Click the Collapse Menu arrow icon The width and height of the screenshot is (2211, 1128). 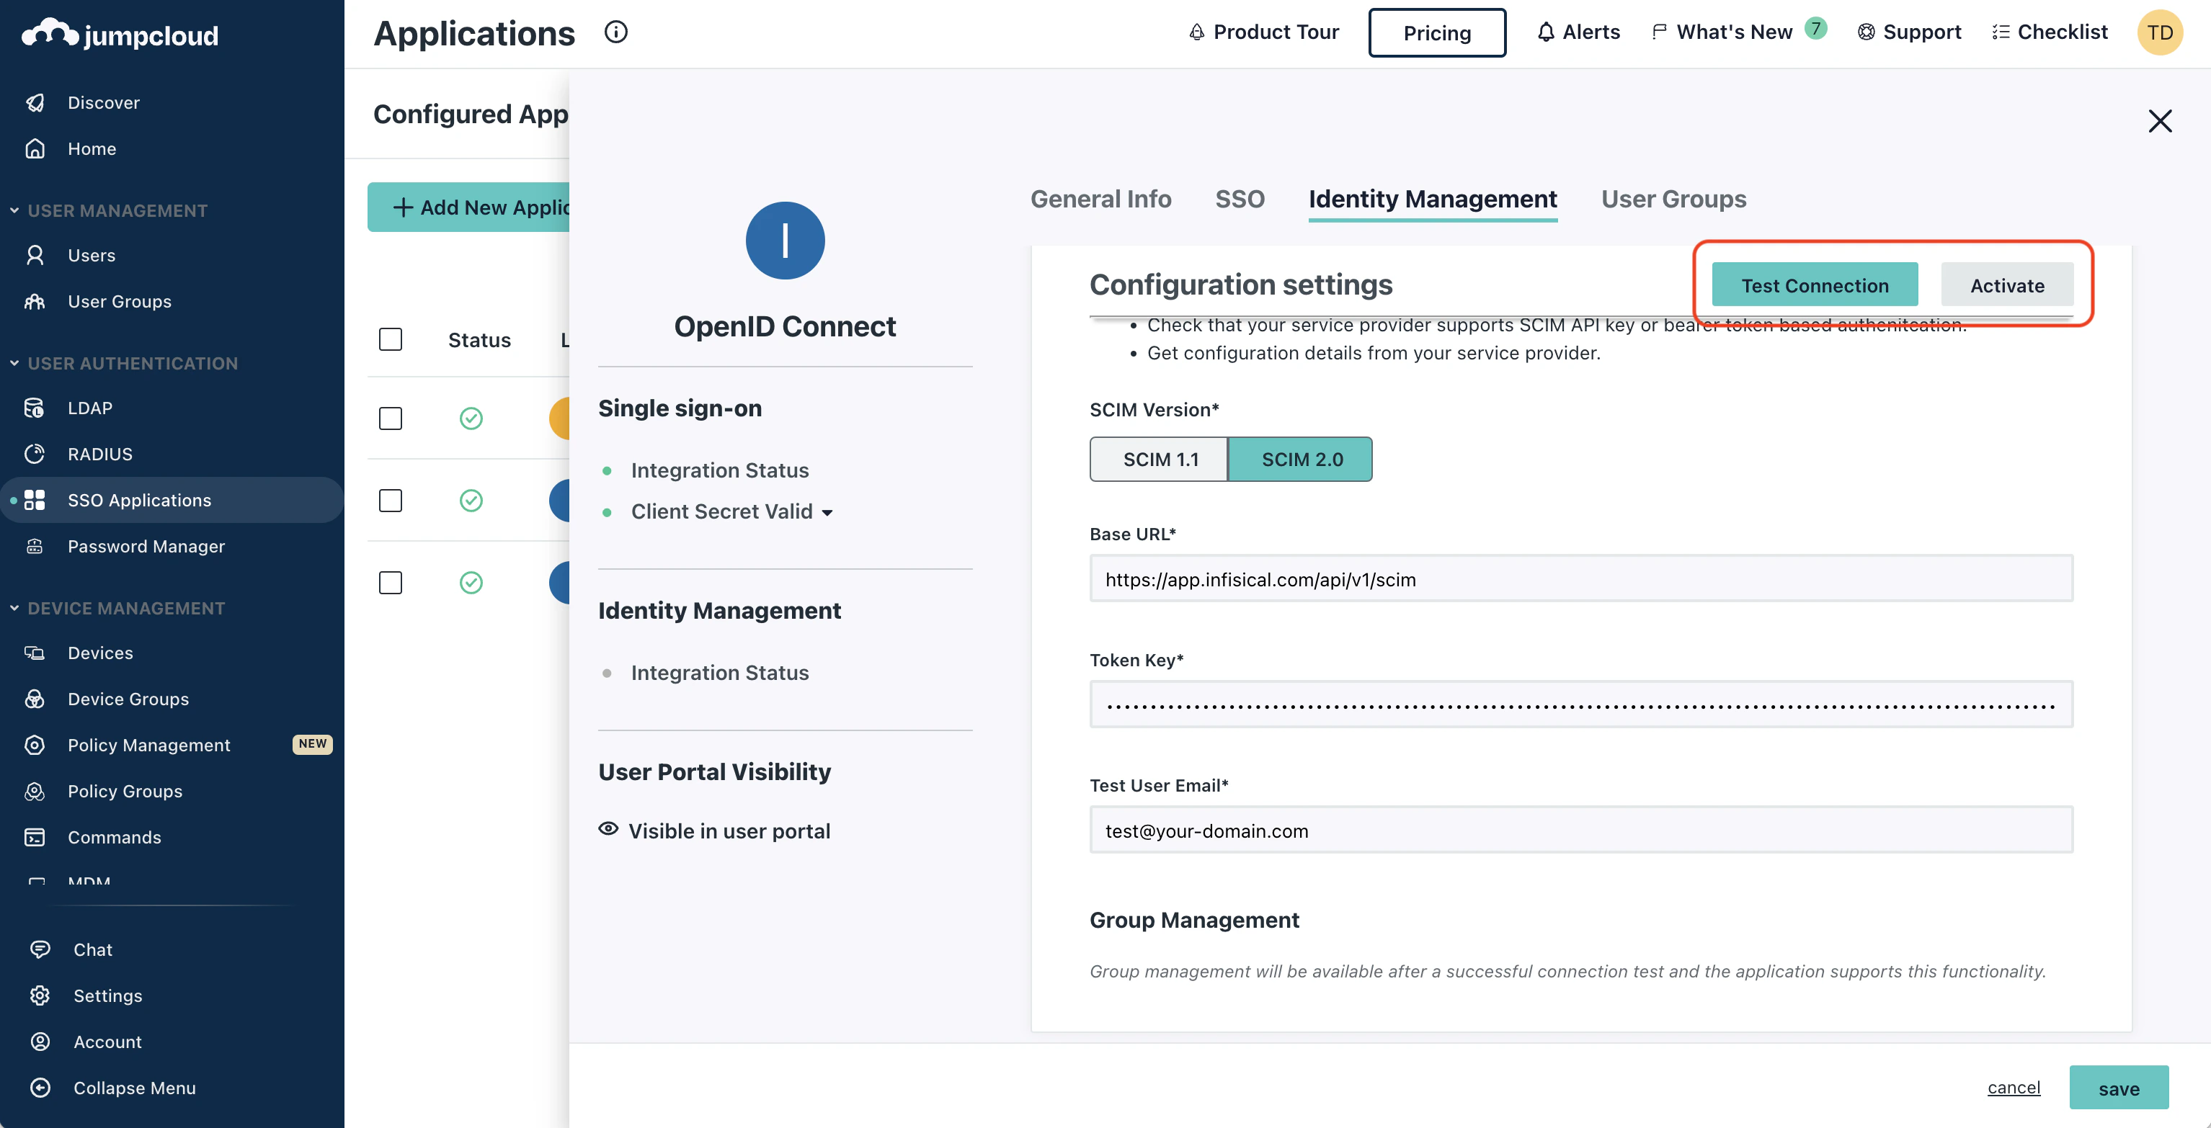(x=40, y=1088)
